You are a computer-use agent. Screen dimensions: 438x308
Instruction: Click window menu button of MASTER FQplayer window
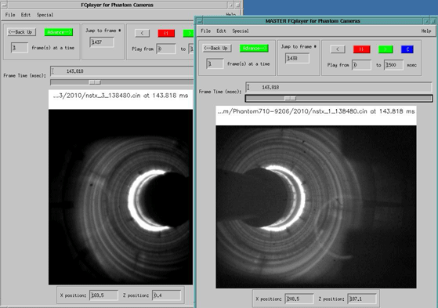[x=200, y=21]
